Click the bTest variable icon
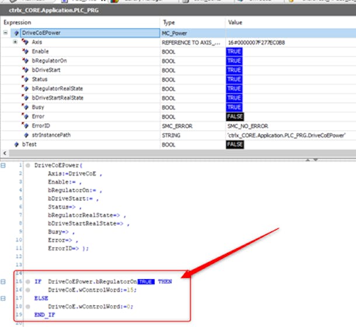This screenshot has height=327, width=356. (x=16, y=145)
